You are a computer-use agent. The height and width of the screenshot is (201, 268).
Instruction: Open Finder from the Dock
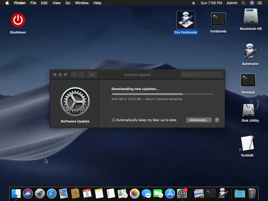point(16,193)
